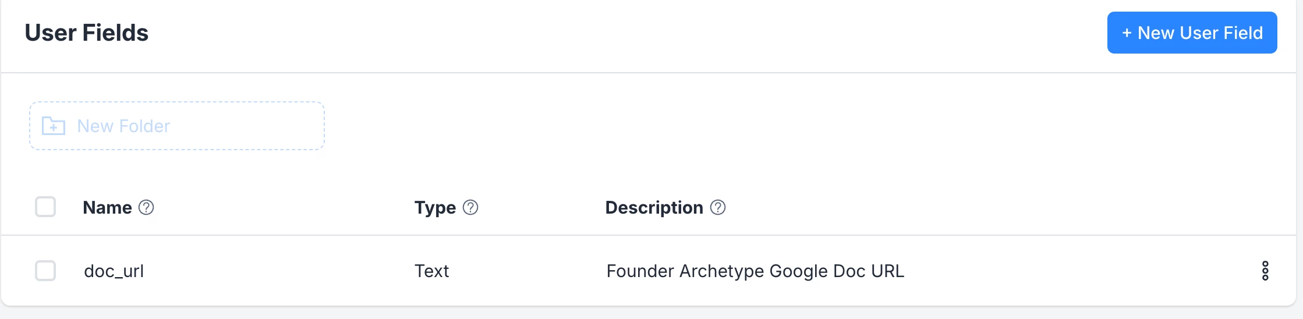Screen dimensions: 1303x319
Task: Click the folder-plus icon beside New Folder
Action: click(54, 126)
